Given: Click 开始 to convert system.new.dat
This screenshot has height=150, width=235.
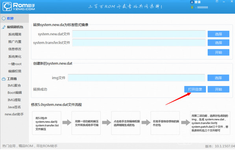Looking at the screenshot, I should [x=218, y=52].
